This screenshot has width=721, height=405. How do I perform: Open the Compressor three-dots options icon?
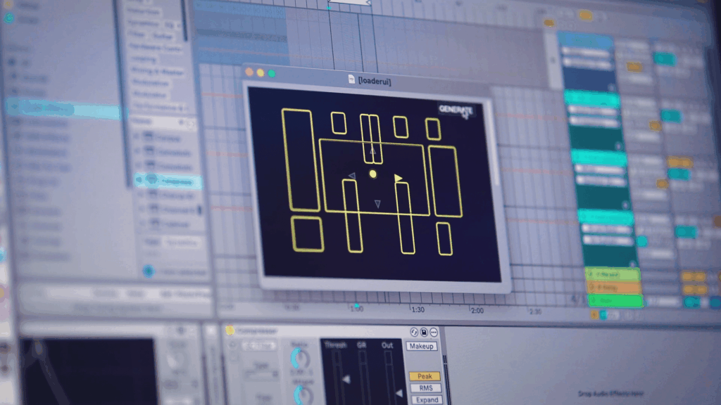point(434,332)
